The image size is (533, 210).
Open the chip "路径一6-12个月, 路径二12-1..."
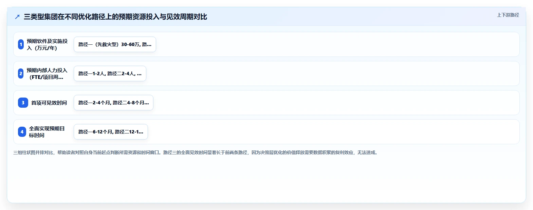click(111, 132)
